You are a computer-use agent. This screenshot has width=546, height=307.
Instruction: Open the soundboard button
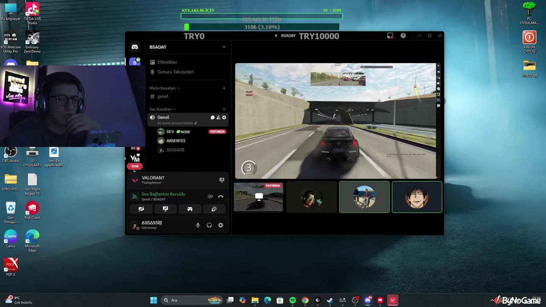tap(214, 209)
